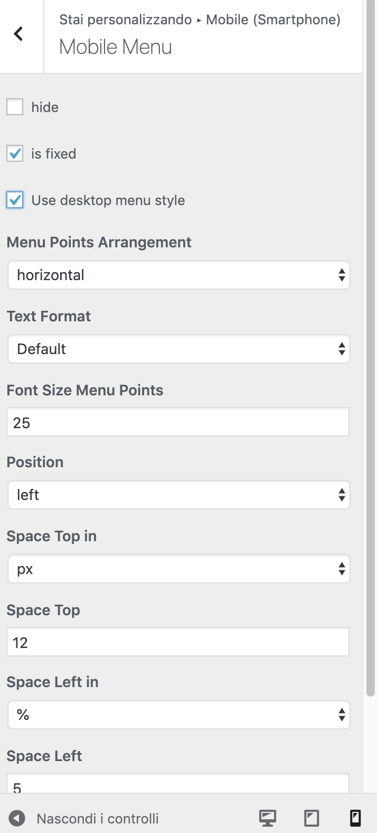Click Nascondi i controlli link
Image resolution: width=377 pixels, height=833 pixels.
(x=98, y=818)
